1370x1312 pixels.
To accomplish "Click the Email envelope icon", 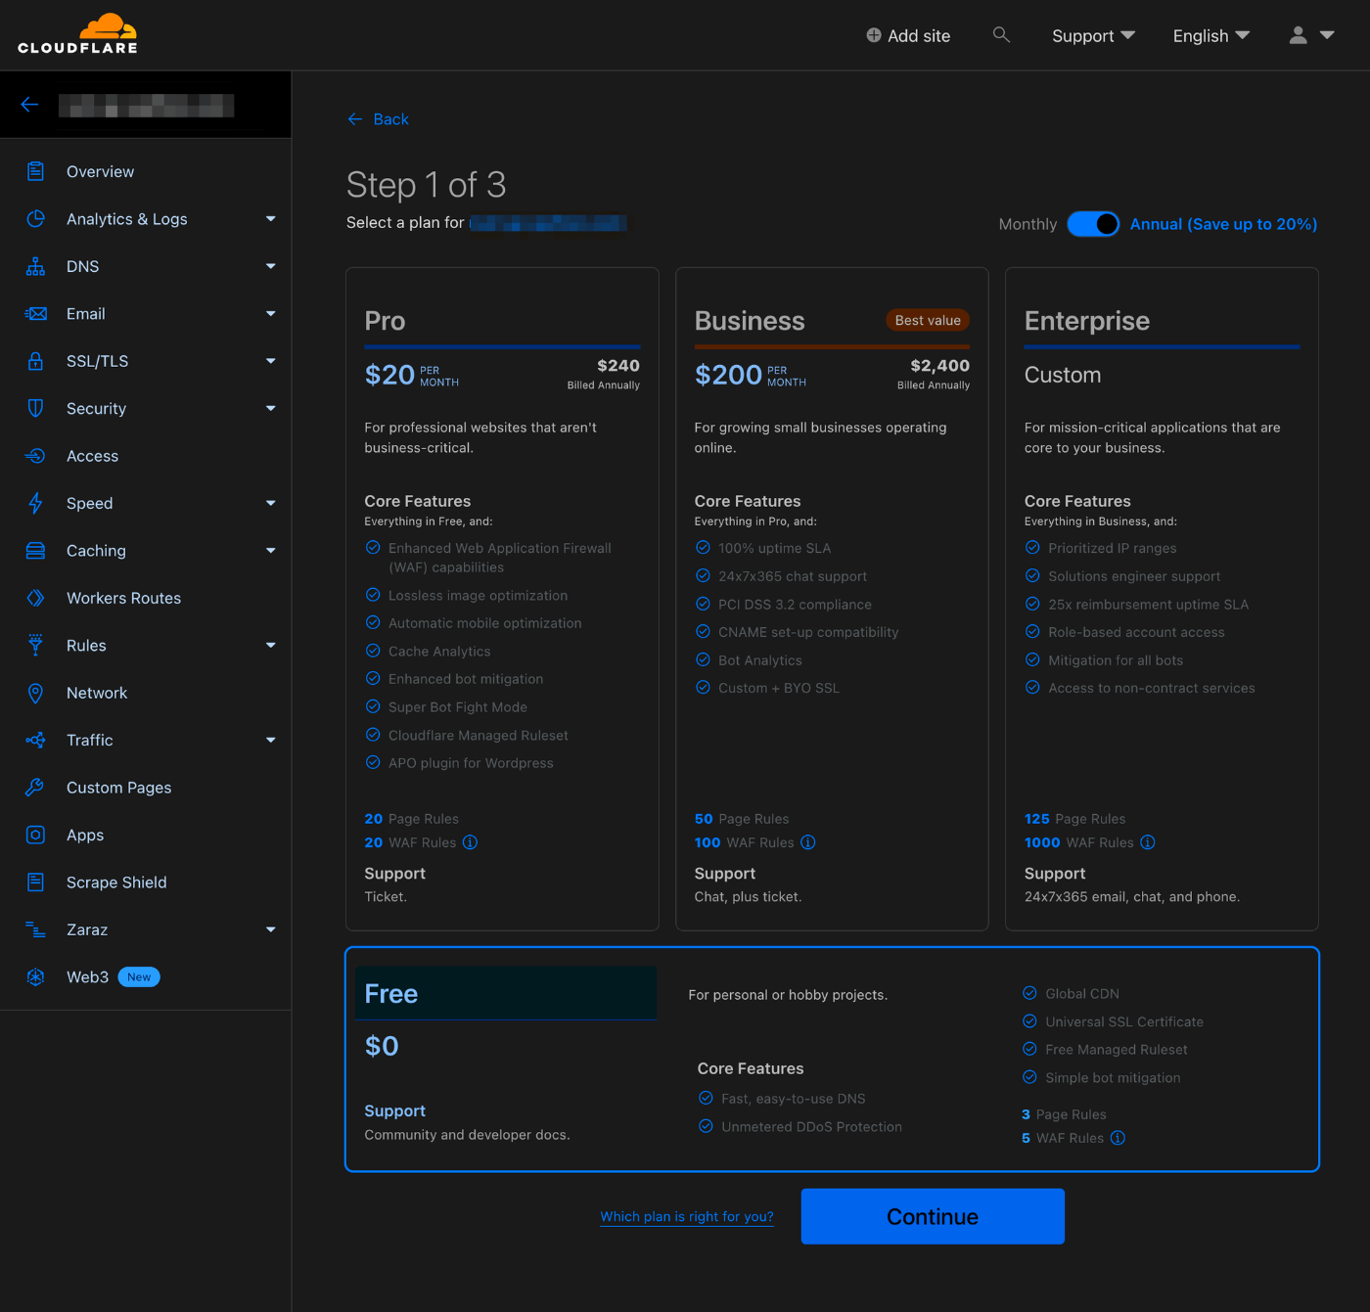I will [x=36, y=314].
